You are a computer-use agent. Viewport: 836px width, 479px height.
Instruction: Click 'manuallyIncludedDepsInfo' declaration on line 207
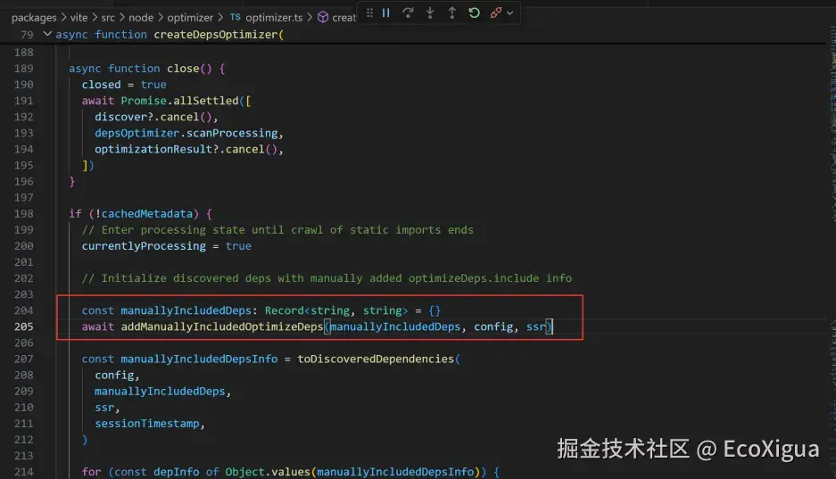tap(199, 359)
